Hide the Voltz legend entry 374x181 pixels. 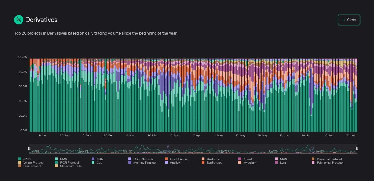click(100, 159)
